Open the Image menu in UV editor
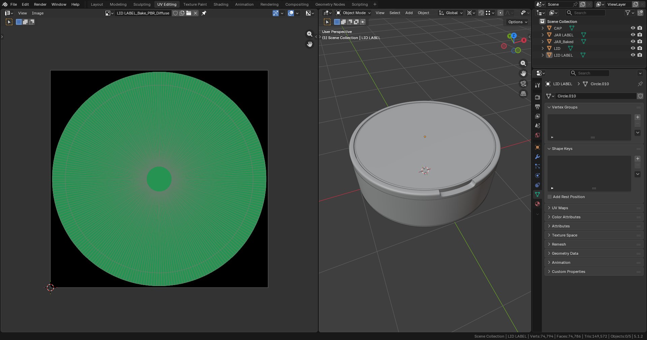This screenshot has width=647, height=340. (x=38, y=13)
